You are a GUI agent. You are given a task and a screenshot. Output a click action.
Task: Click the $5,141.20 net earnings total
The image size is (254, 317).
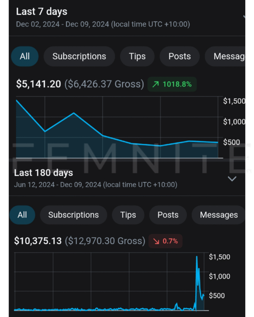38,84
